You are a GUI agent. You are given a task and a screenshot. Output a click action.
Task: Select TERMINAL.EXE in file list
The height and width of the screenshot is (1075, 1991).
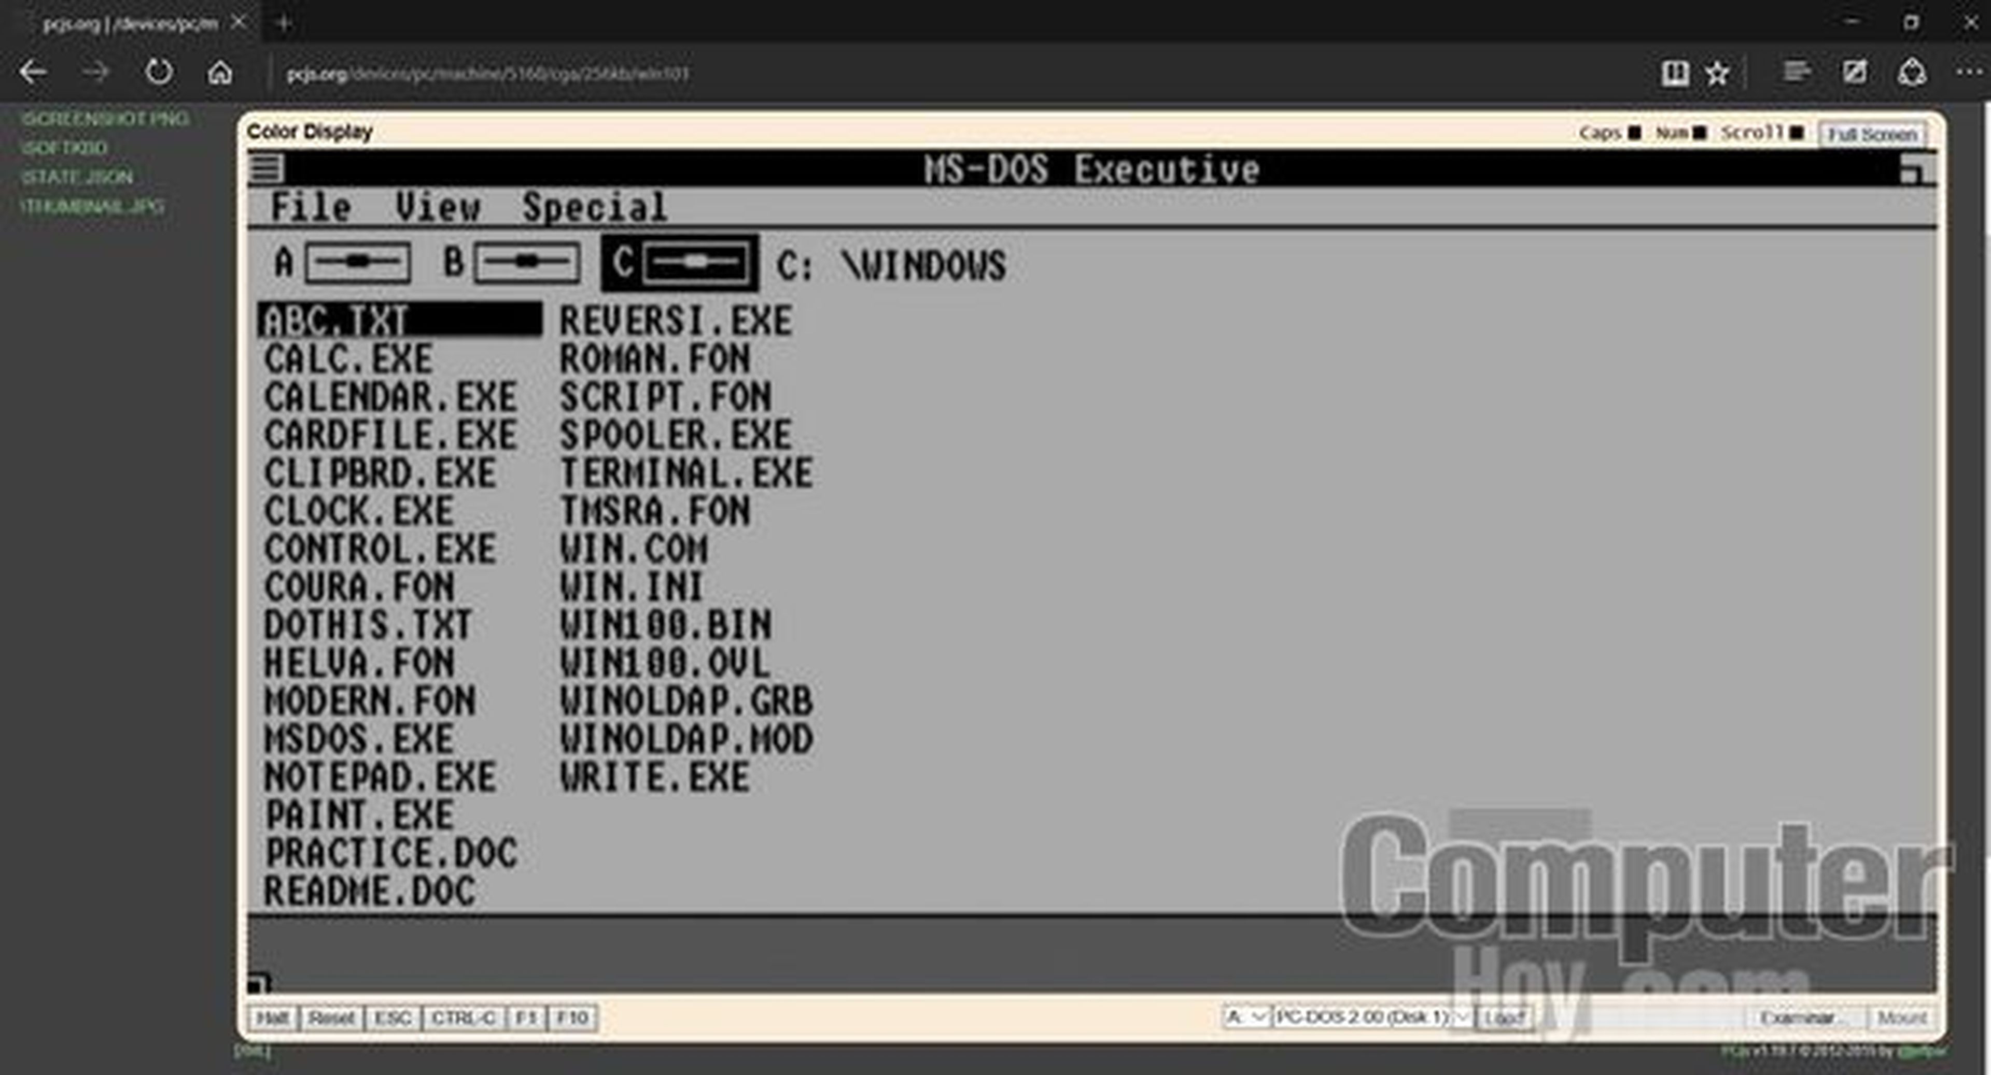(x=686, y=472)
